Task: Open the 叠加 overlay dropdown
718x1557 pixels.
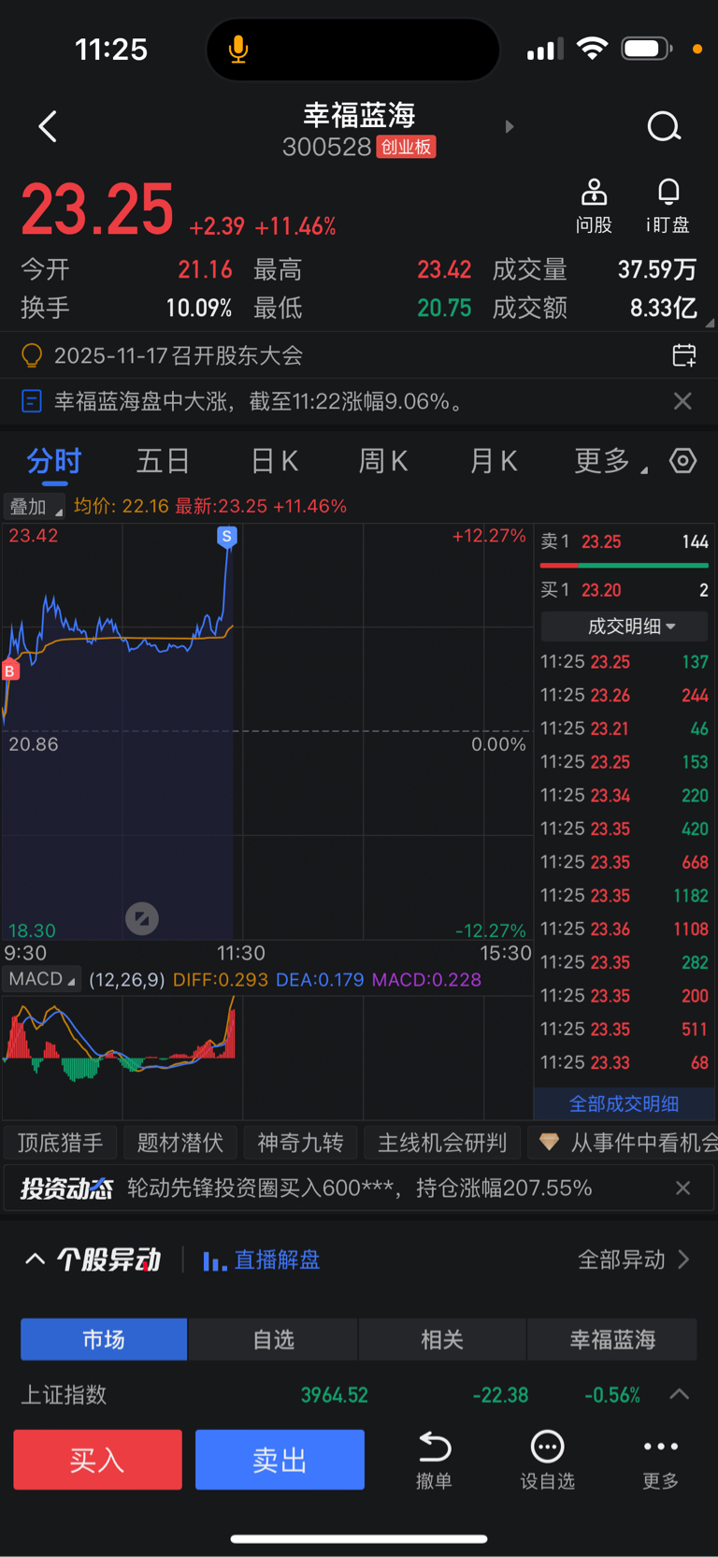Action: point(35,506)
